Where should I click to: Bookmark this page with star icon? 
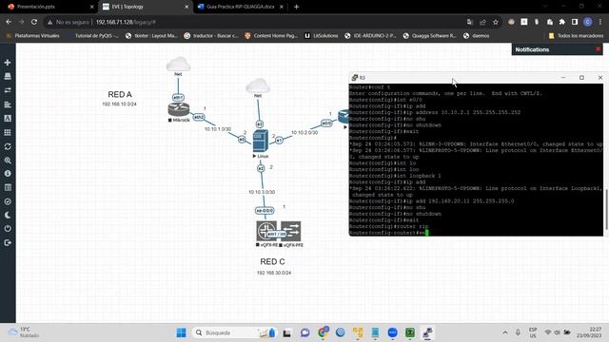pyautogui.click(x=496, y=22)
